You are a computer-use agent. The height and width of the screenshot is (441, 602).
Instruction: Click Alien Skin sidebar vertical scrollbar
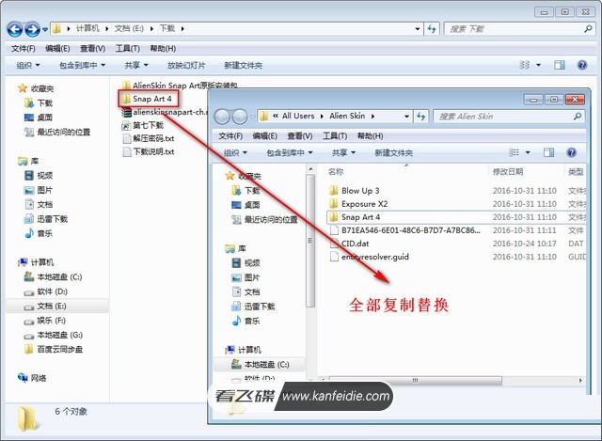[310, 241]
